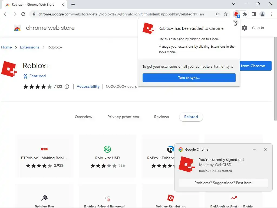Open the rating info icon beside 7,133
Screen dimensions: 277x208
pos(67,87)
